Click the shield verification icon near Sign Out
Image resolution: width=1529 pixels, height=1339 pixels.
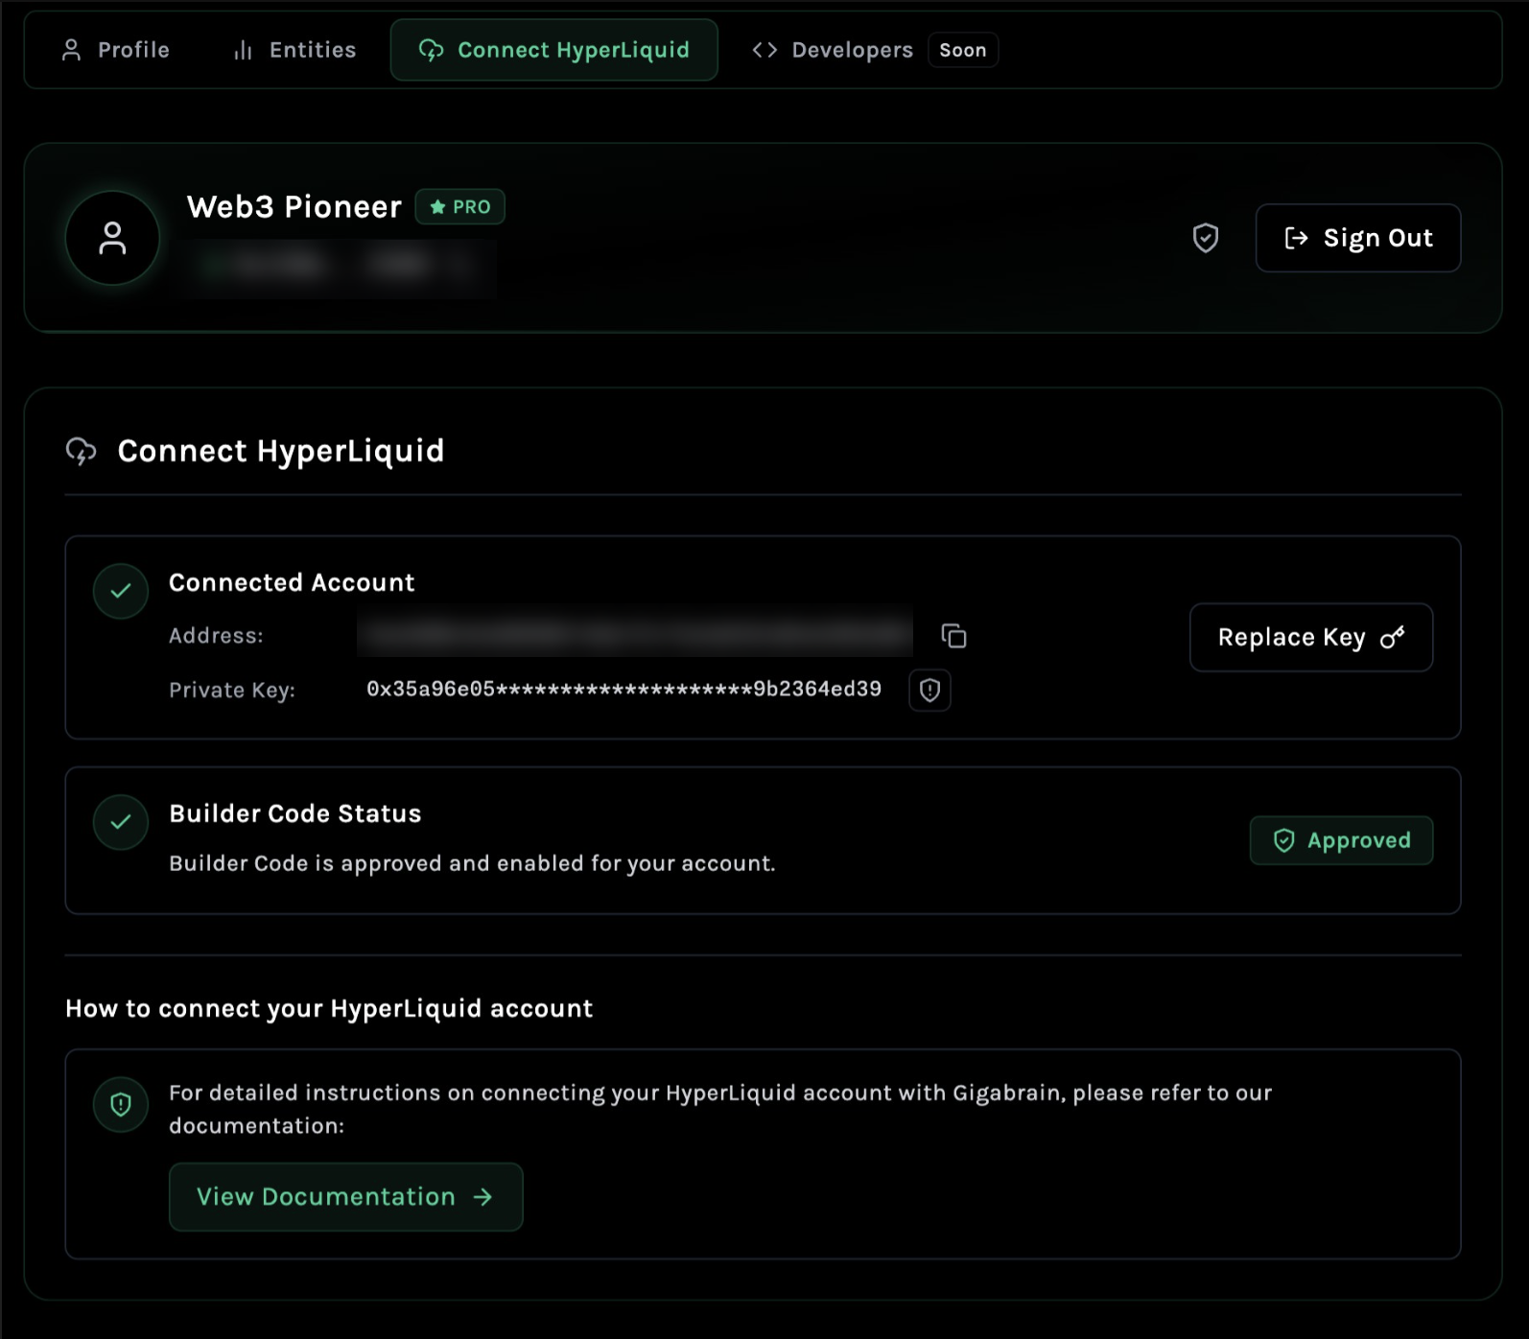pos(1206,238)
